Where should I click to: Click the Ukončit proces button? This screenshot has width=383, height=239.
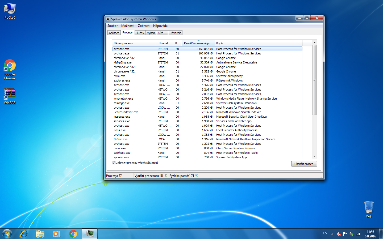tap(304, 164)
